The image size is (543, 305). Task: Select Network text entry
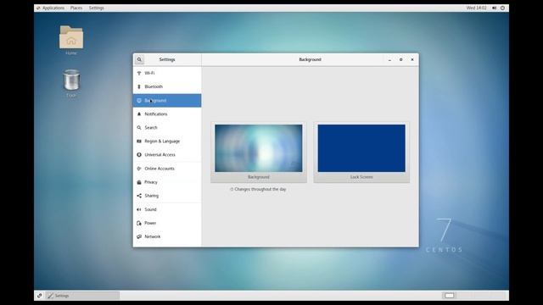pos(153,236)
